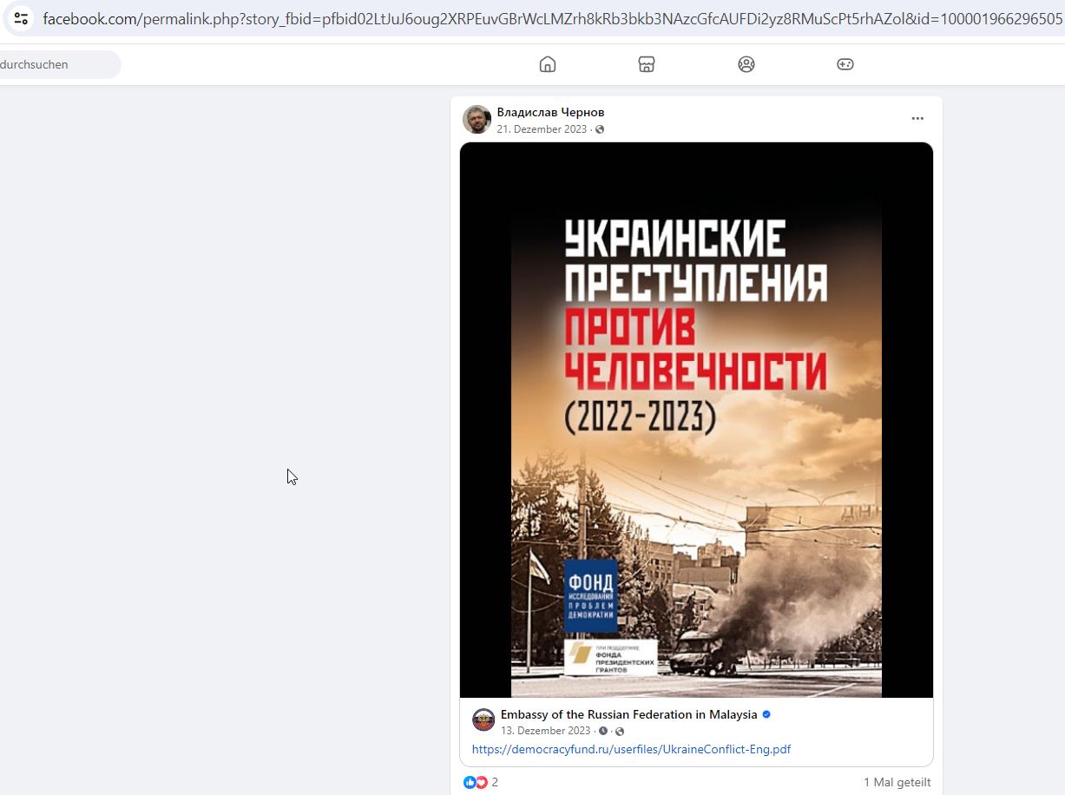This screenshot has height=795, width=1065.
Task: Click the heart reaction icon under the post
Action: [482, 782]
